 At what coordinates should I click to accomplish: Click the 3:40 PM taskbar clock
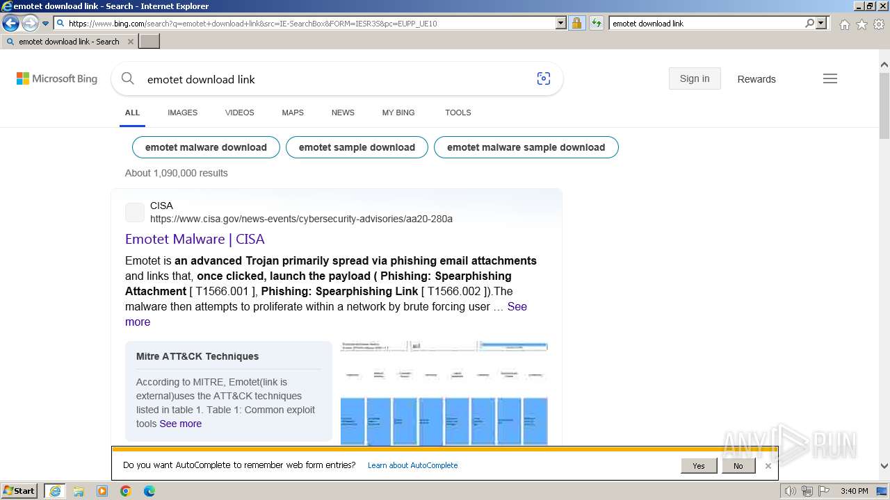(854, 491)
